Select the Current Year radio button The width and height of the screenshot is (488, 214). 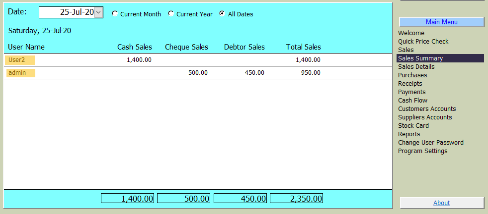coord(171,14)
